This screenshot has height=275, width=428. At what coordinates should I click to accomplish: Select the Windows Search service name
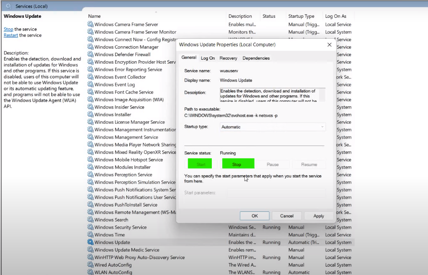pyautogui.click(x=111, y=220)
